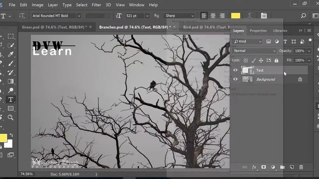This screenshot has height=179, width=319.
Task: Open anti-aliasing dropdown Sharp
Action: coord(179,15)
